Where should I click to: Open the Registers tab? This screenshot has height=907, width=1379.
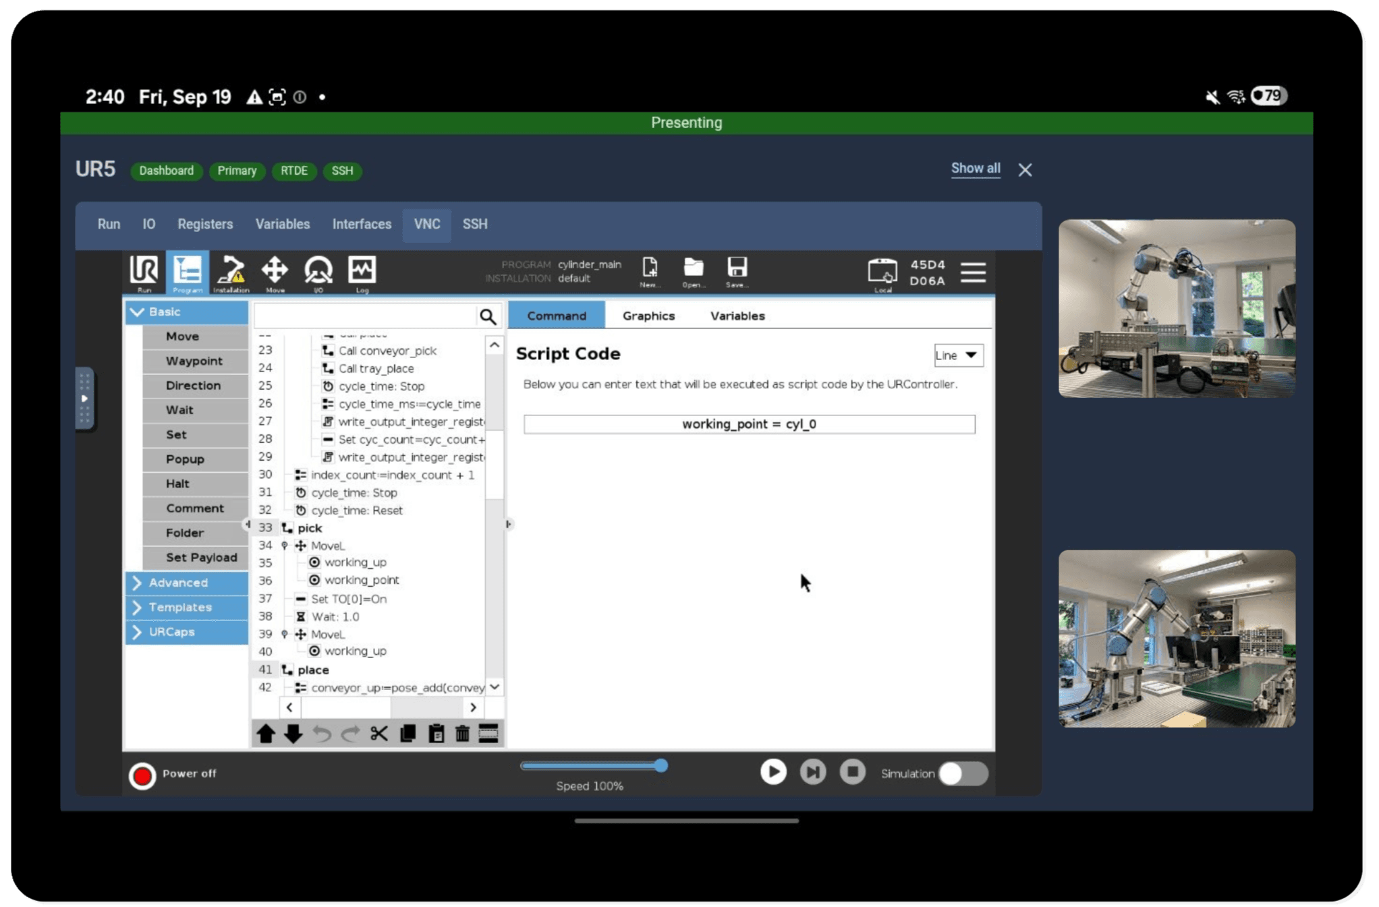[x=205, y=224]
